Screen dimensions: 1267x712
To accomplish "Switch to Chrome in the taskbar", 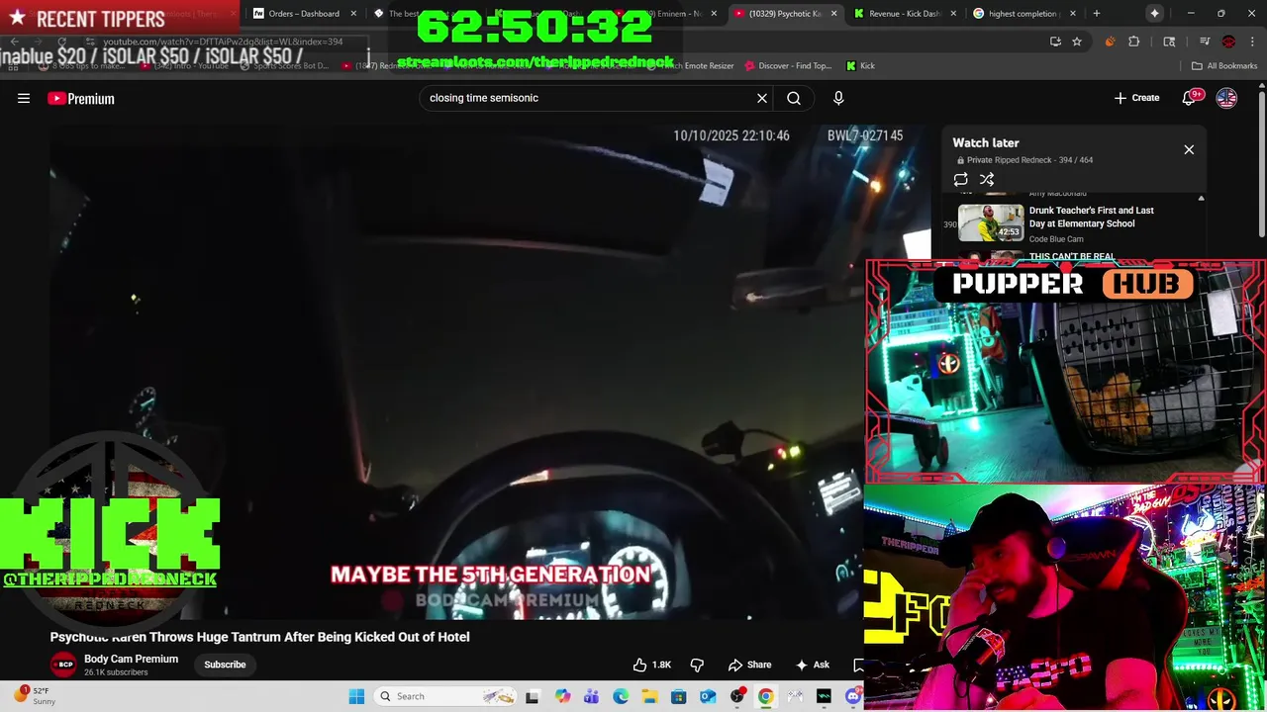I will point(765,696).
